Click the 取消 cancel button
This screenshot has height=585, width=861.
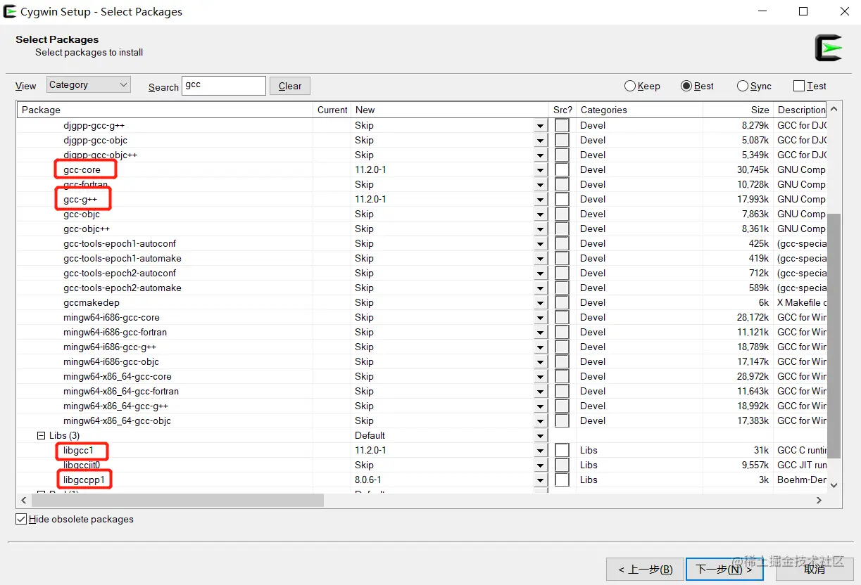point(815,569)
